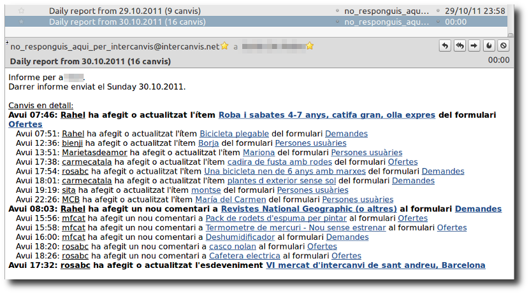Forward this message with the right-arrow button
The height and width of the screenshot is (294, 529).
tap(474, 46)
